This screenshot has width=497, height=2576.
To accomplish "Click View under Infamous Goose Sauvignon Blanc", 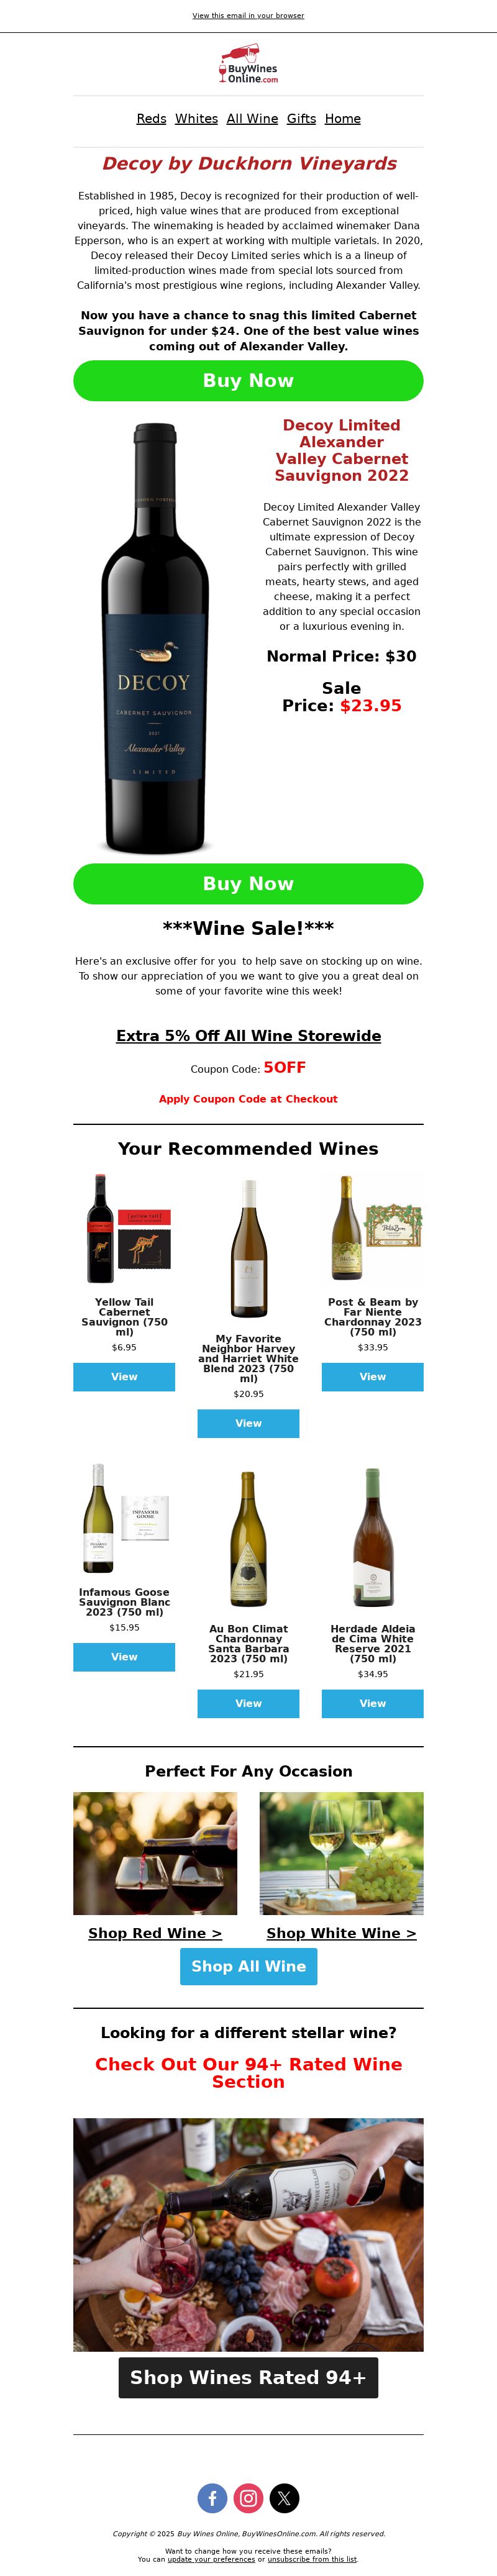I will (124, 1656).
